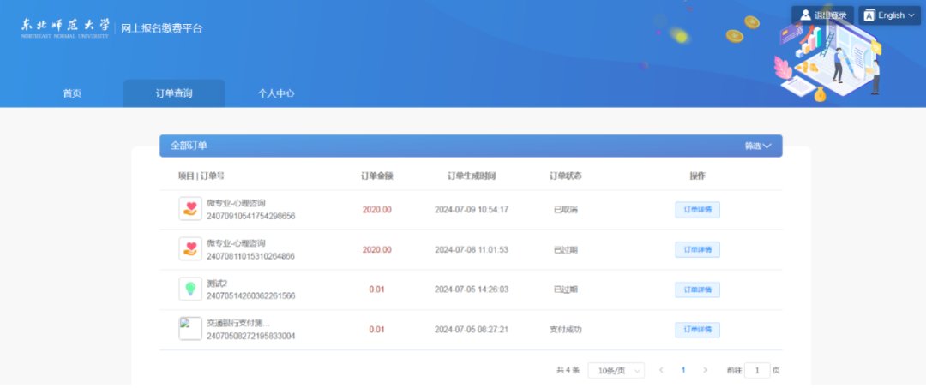
Task: Select page number 1 in pagination
Action: [x=683, y=370]
